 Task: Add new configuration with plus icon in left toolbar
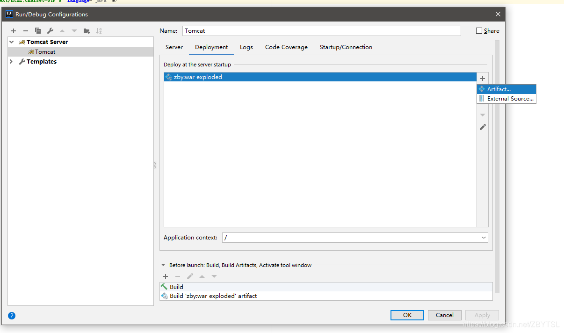click(14, 31)
